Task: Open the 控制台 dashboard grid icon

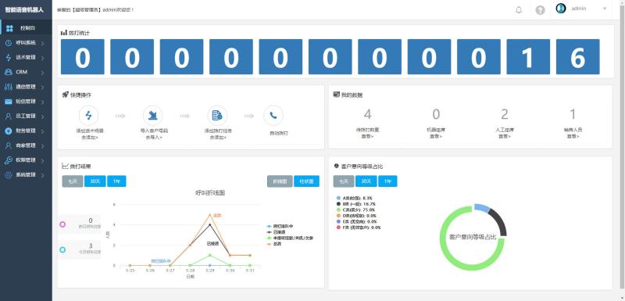Action: click(x=10, y=28)
